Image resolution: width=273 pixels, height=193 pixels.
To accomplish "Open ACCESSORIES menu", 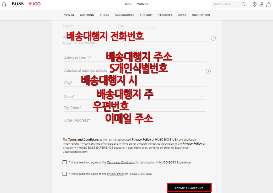I will click(x=125, y=15).
